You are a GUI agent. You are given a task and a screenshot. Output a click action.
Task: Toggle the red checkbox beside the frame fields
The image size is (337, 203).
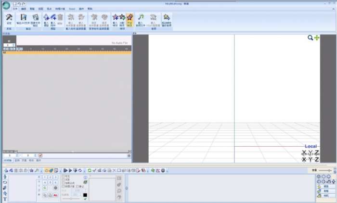(40, 155)
